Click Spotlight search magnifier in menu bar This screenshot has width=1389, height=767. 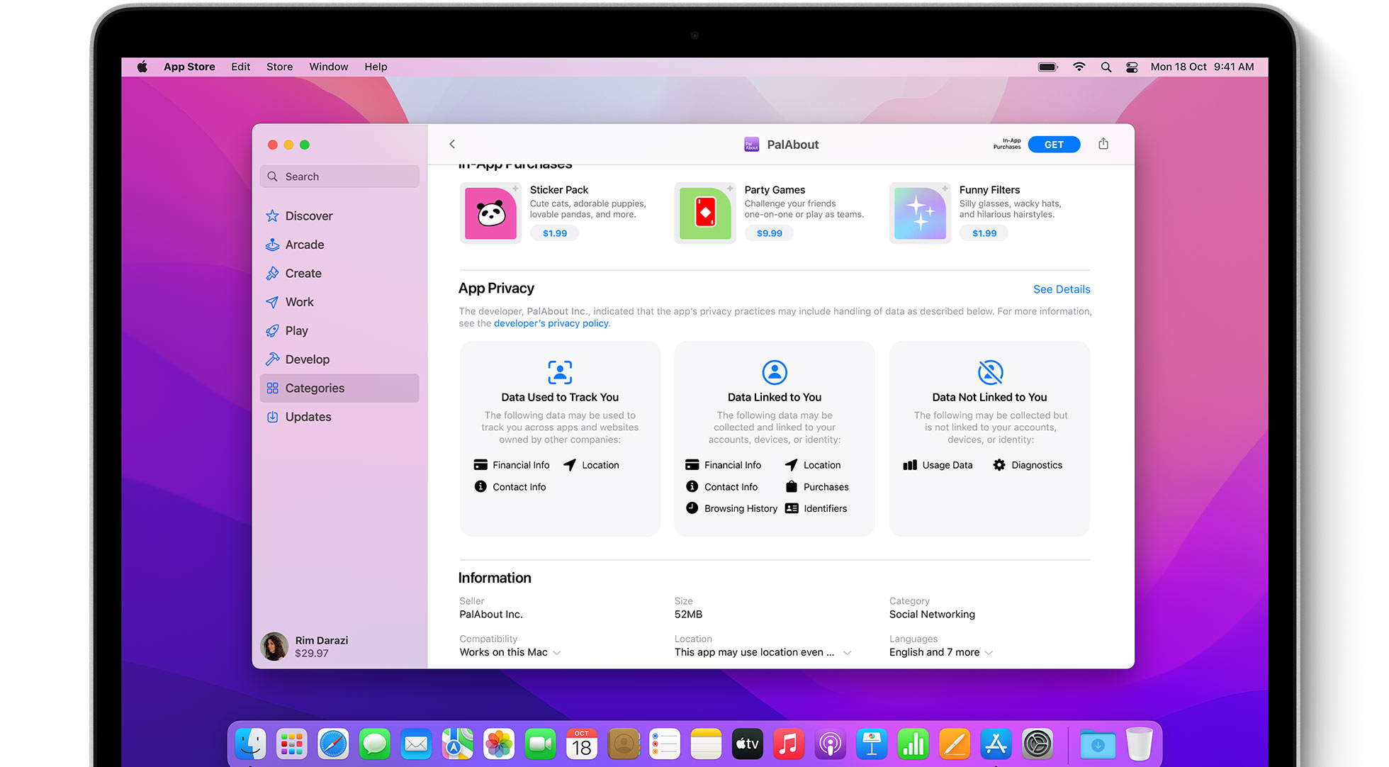point(1106,67)
